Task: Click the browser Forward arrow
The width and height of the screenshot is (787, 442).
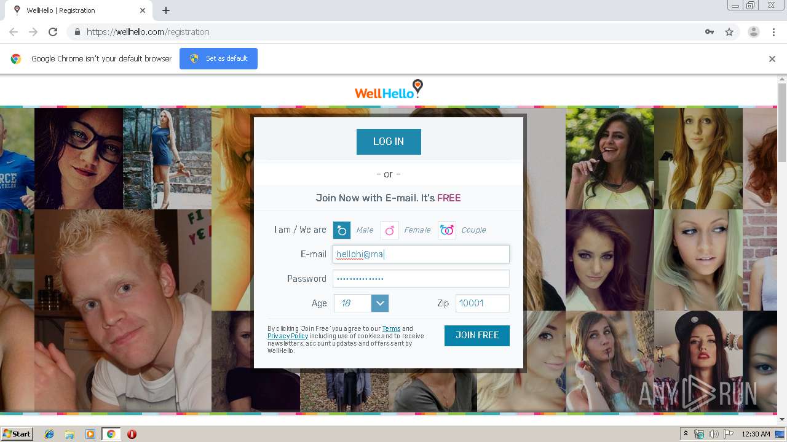Action: click(33, 32)
